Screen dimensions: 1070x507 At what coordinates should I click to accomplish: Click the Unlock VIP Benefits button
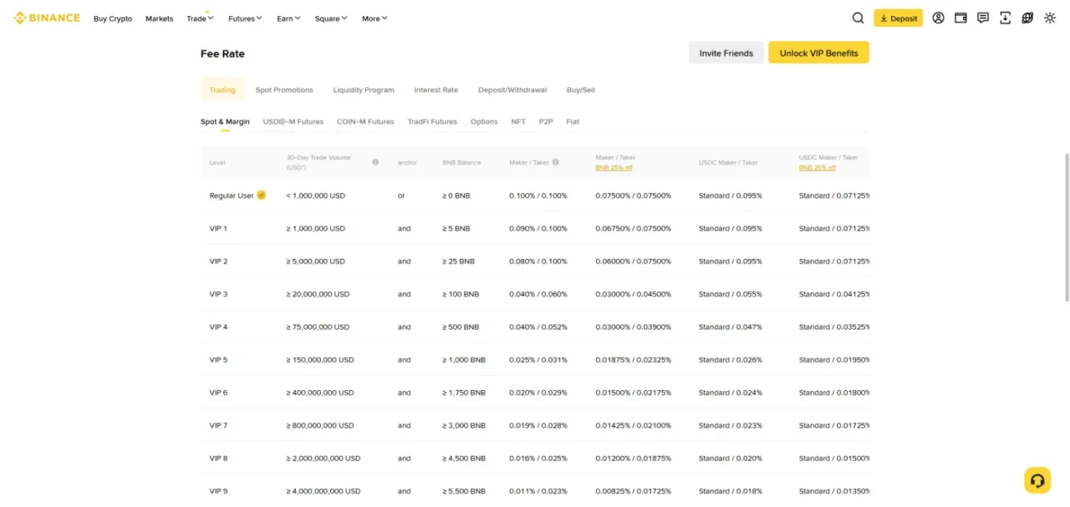(818, 53)
